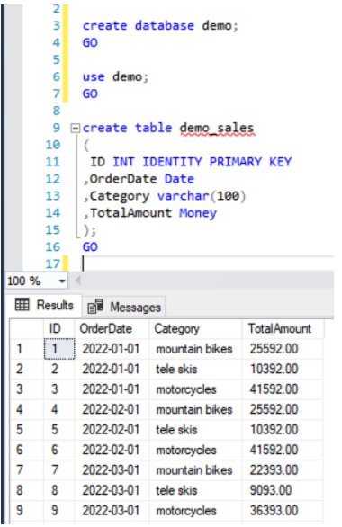Click 'tele skis' in row 2
Viewport: 342px width, 527px height.
click(x=176, y=369)
